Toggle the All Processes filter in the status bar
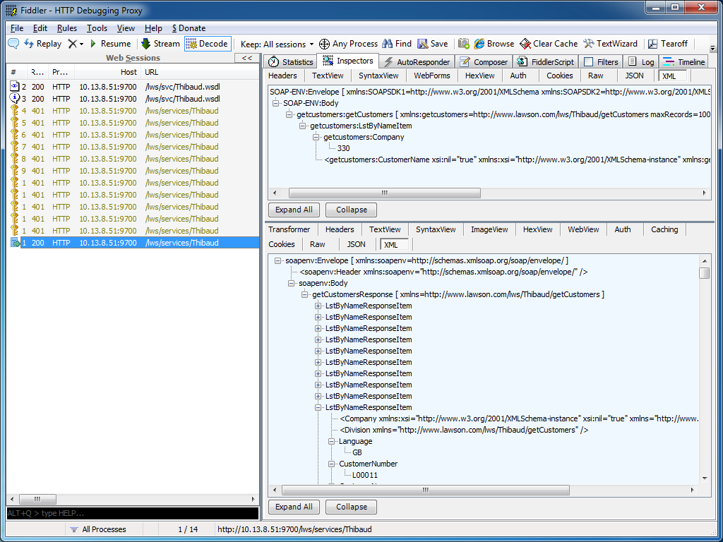 click(x=98, y=529)
